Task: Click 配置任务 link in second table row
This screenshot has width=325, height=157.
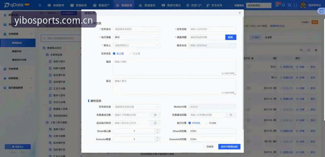Action: [287, 78]
